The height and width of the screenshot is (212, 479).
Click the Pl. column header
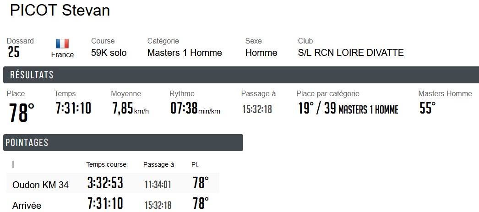(x=195, y=164)
